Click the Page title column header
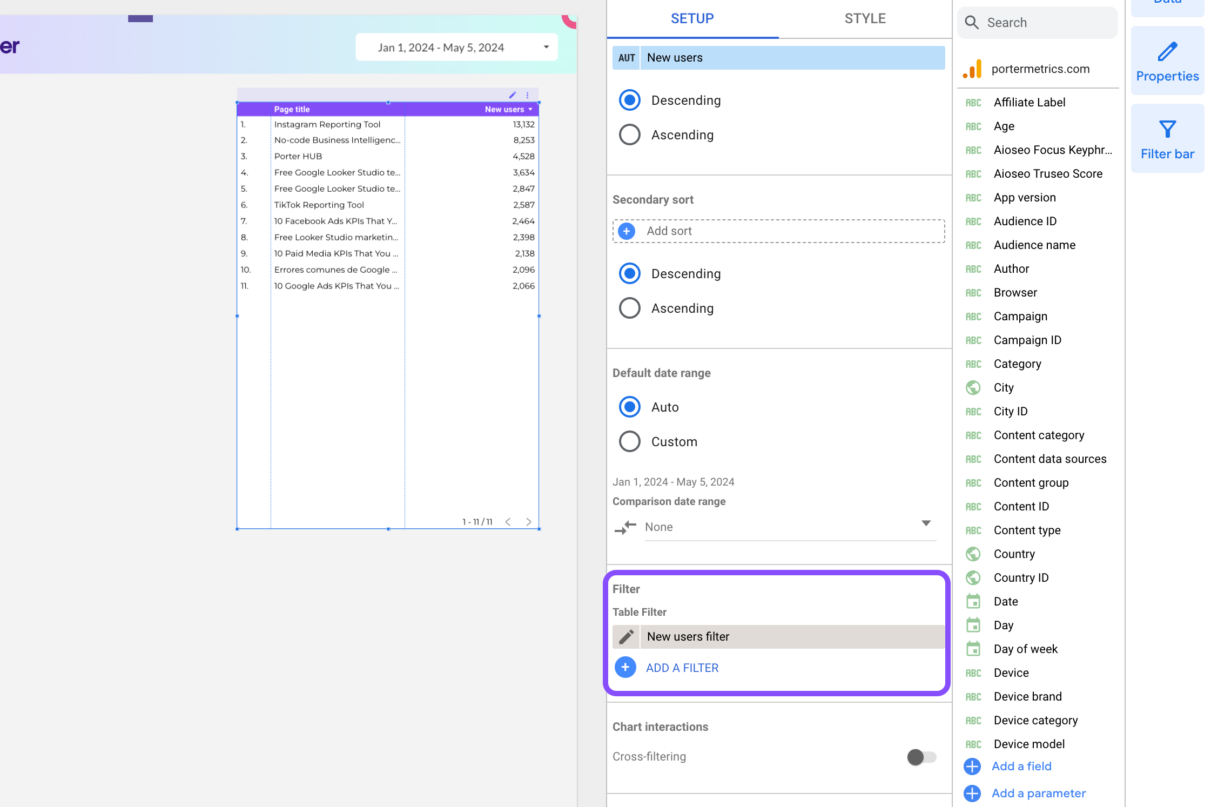Image resolution: width=1211 pixels, height=807 pixels. pyautogui.click(x=292, y=110)
